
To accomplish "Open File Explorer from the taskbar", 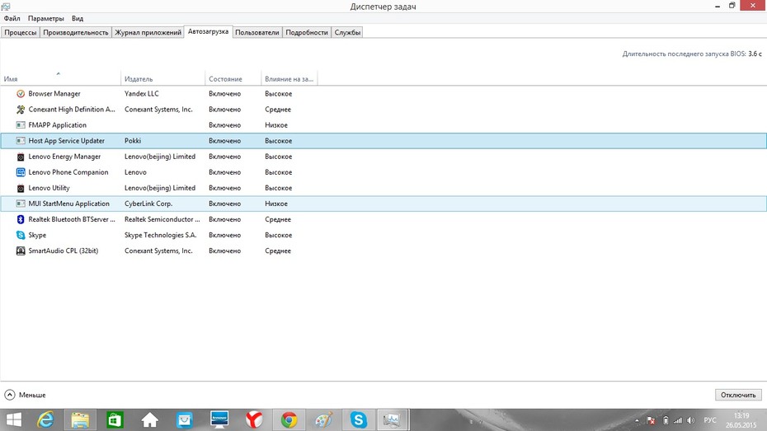I will click(80, 419).
